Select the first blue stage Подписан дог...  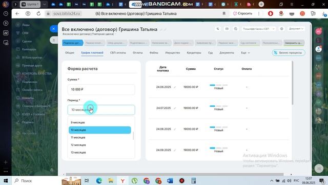[x=73, y=43]
